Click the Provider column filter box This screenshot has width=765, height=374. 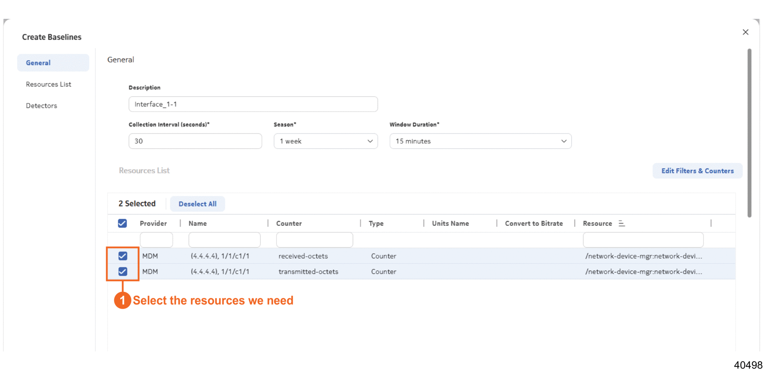tap(156, 240)
